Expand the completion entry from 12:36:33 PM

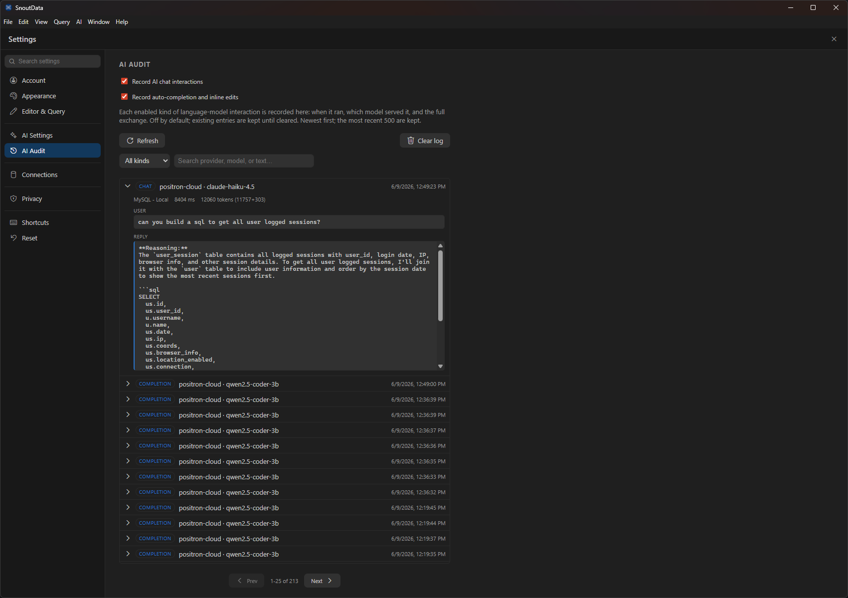point(128,477)
